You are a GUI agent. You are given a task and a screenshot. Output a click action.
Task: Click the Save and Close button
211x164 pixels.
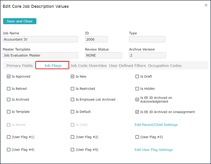click(20, 21)
